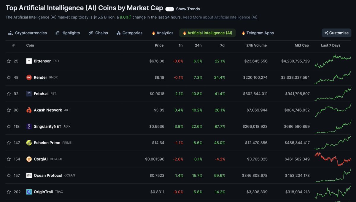Open the SingularityNET coin page
Viewport: 356px width, 202px height.
(47, 126)
